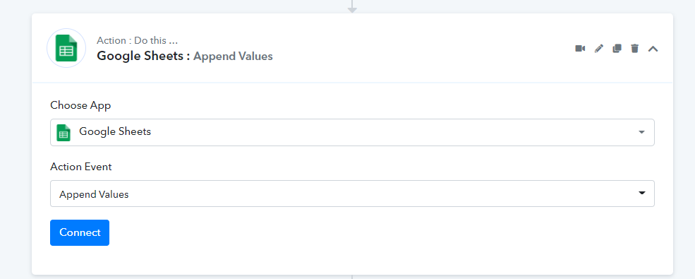Screen dimensions: 695x279
Task: Click the connector arrow above the card
Action: pyautogui.click(x=352, y=6)
